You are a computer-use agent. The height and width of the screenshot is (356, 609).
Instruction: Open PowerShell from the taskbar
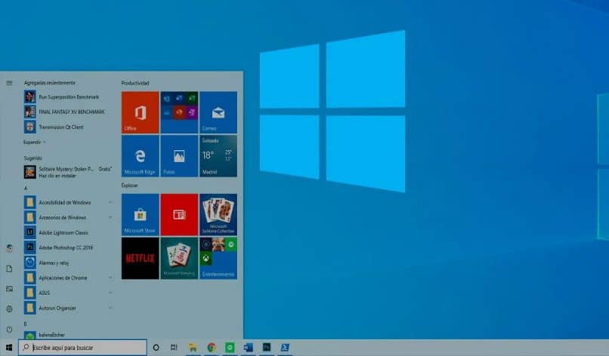(x=285, y=348)
